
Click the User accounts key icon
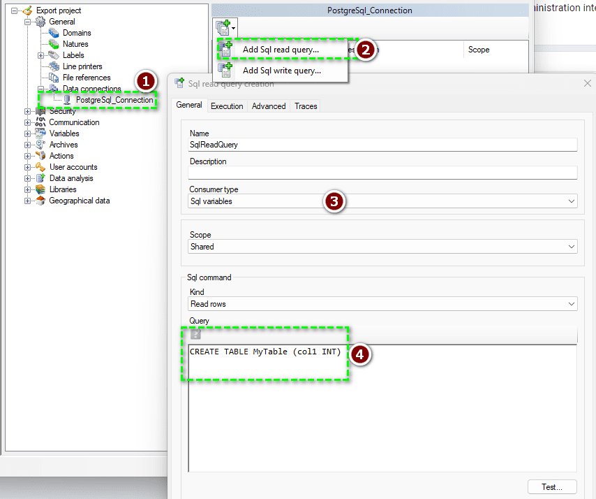click(40, 166)
